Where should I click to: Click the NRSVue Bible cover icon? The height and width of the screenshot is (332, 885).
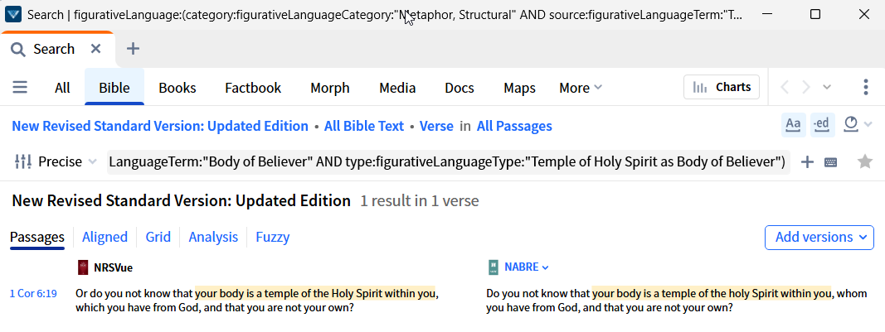click(83, 267)
